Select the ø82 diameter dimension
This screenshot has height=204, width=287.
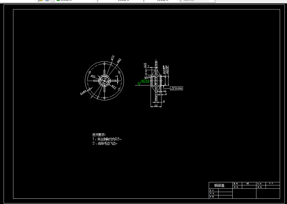(x=119, y=61)
